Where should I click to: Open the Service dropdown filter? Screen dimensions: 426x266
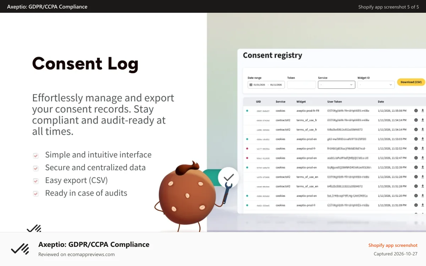pyautogui.click(x=337, y=85)
